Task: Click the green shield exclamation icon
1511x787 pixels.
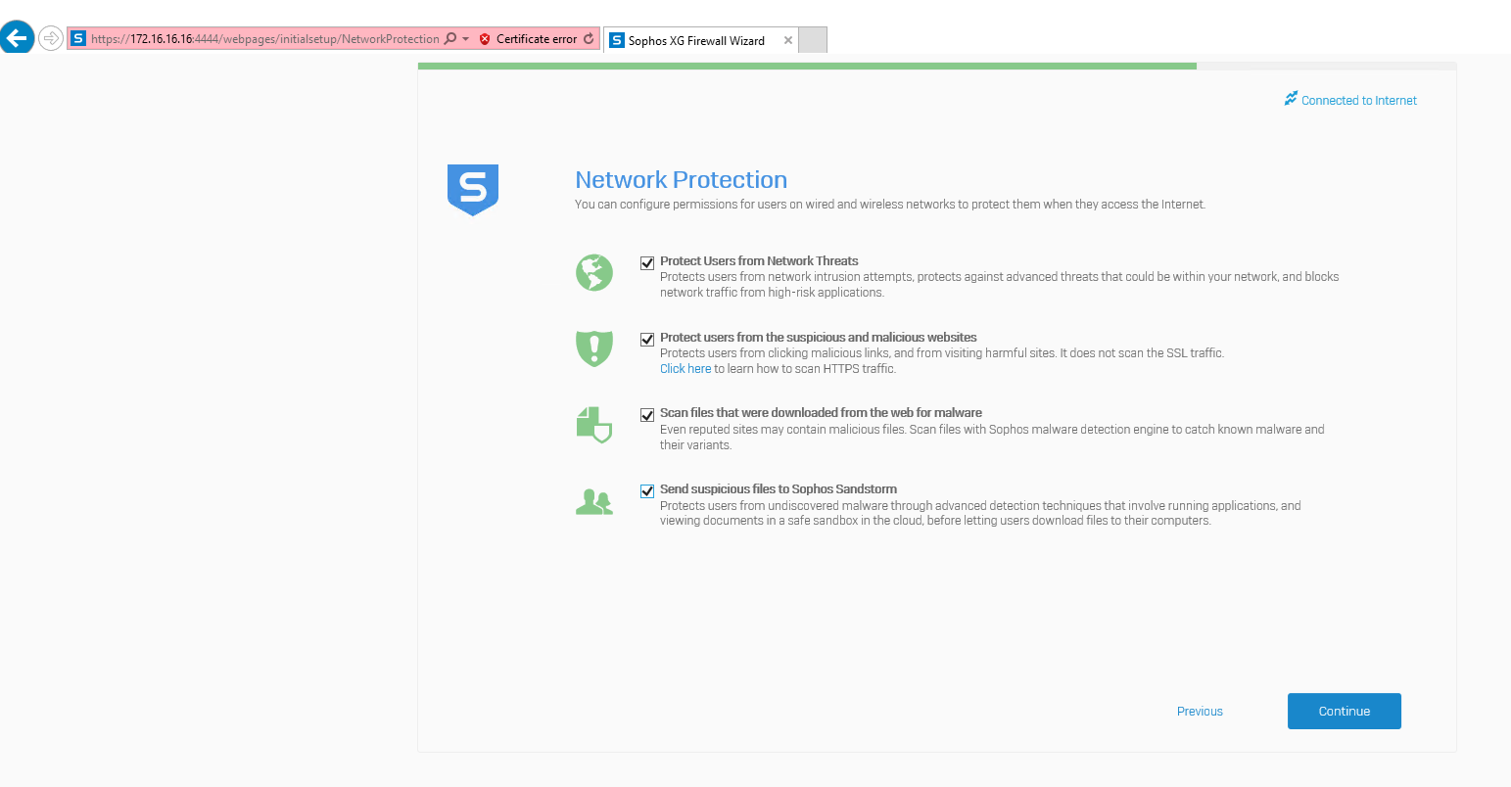Action: pos(594,347)
